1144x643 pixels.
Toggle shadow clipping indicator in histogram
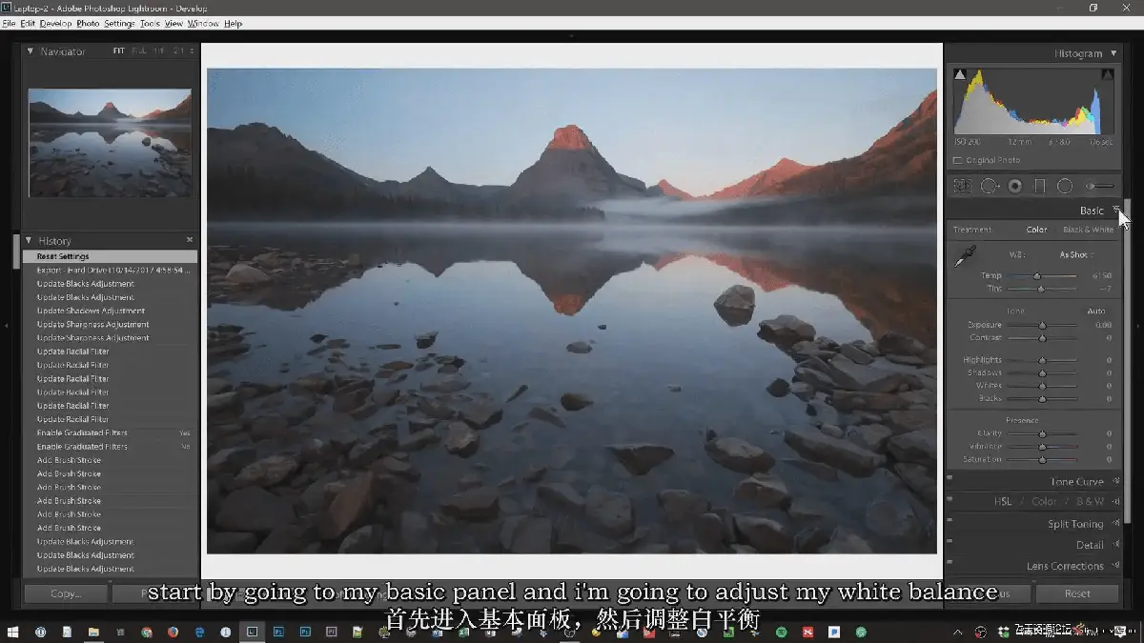pos(960,74)
